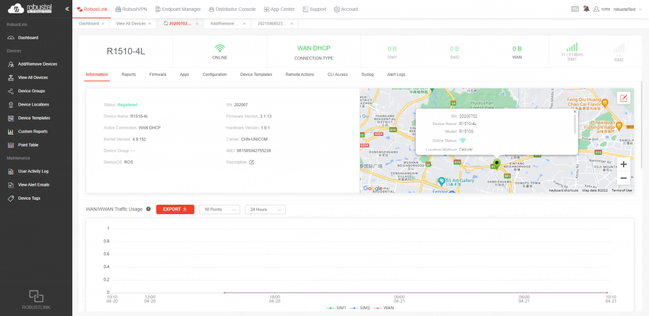Open Device Tags in sidebar
This screenshot has height=316, width=649.
(29, 198)
